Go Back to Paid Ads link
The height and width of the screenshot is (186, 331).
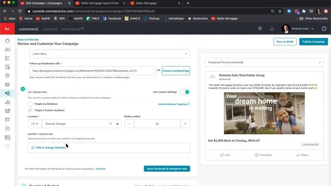(x=28, y=39)
